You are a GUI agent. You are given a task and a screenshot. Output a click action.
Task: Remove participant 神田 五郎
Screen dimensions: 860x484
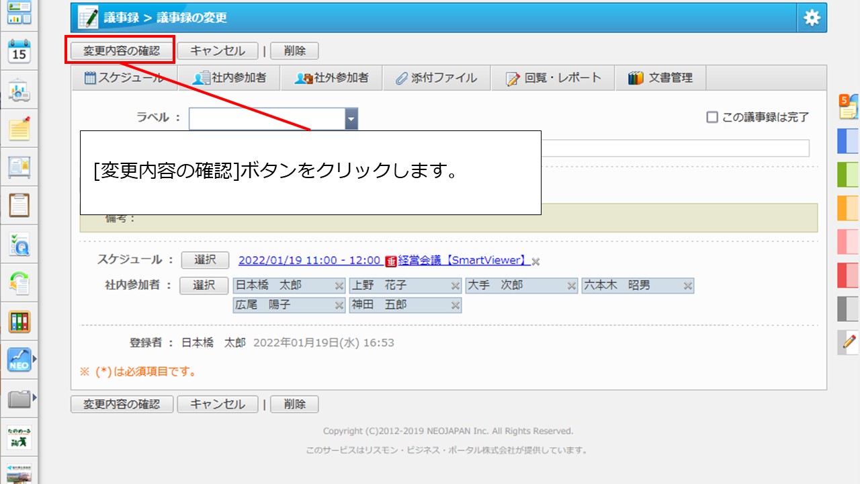pos(456,305)
